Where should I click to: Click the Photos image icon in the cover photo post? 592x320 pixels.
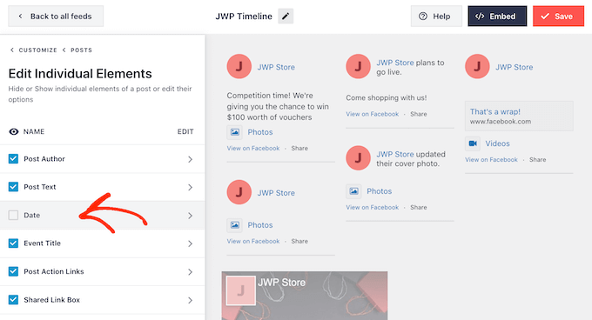coord(353,191)
